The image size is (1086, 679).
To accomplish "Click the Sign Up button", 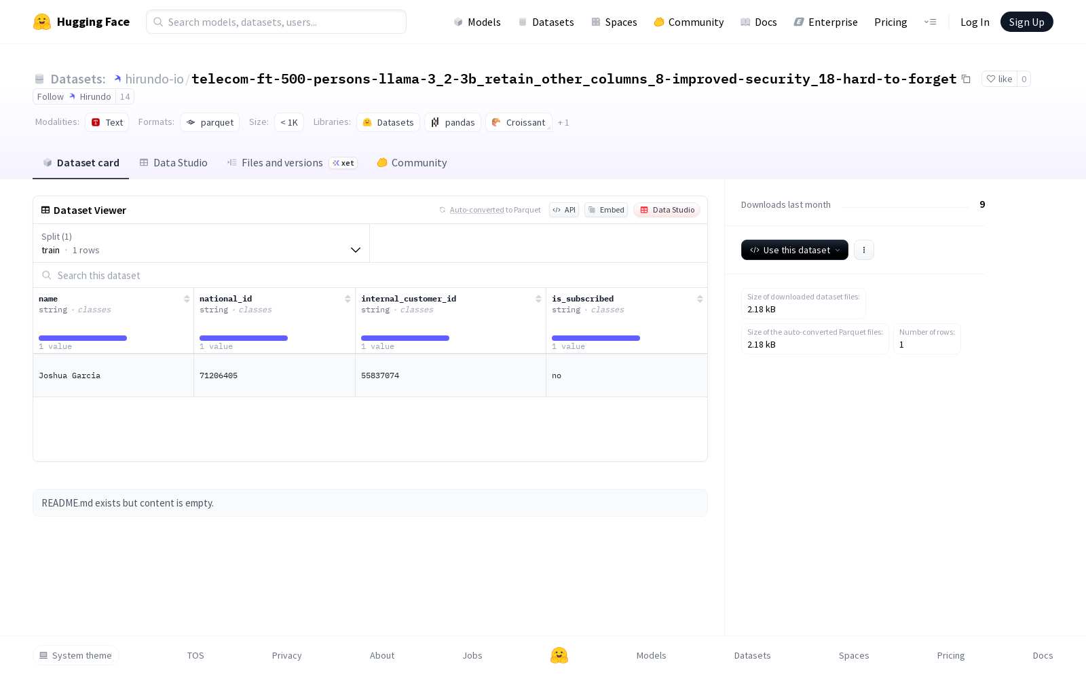I will [x=1026, y=22].
